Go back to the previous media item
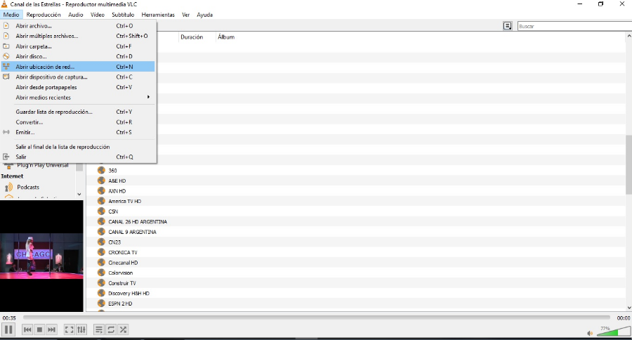This screenshot has width=632, height=340. coord(27,329)
